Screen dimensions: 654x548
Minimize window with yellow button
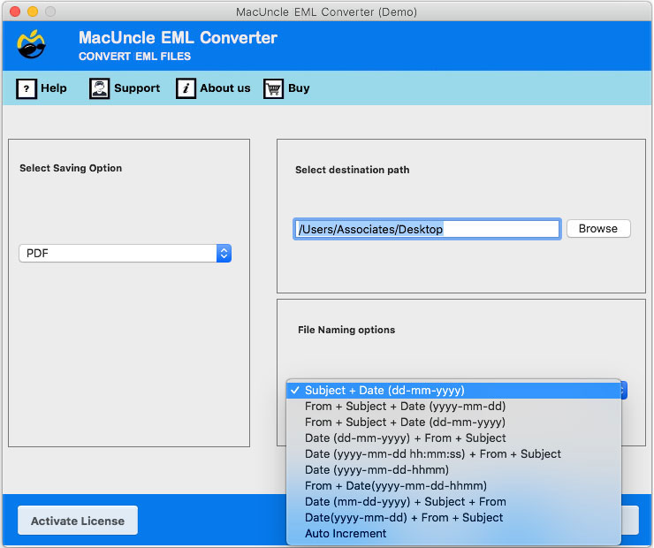click(33, 11)
